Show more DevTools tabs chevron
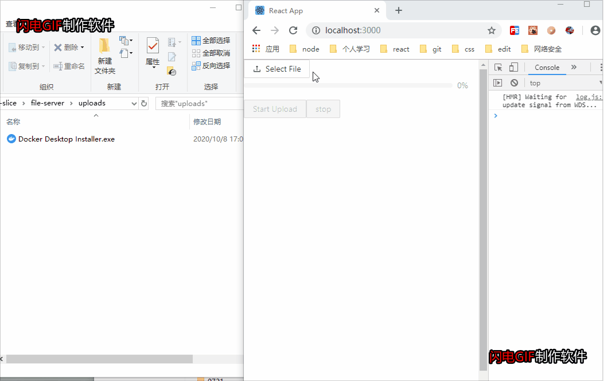Screen dimensions: 604x381 574,68
